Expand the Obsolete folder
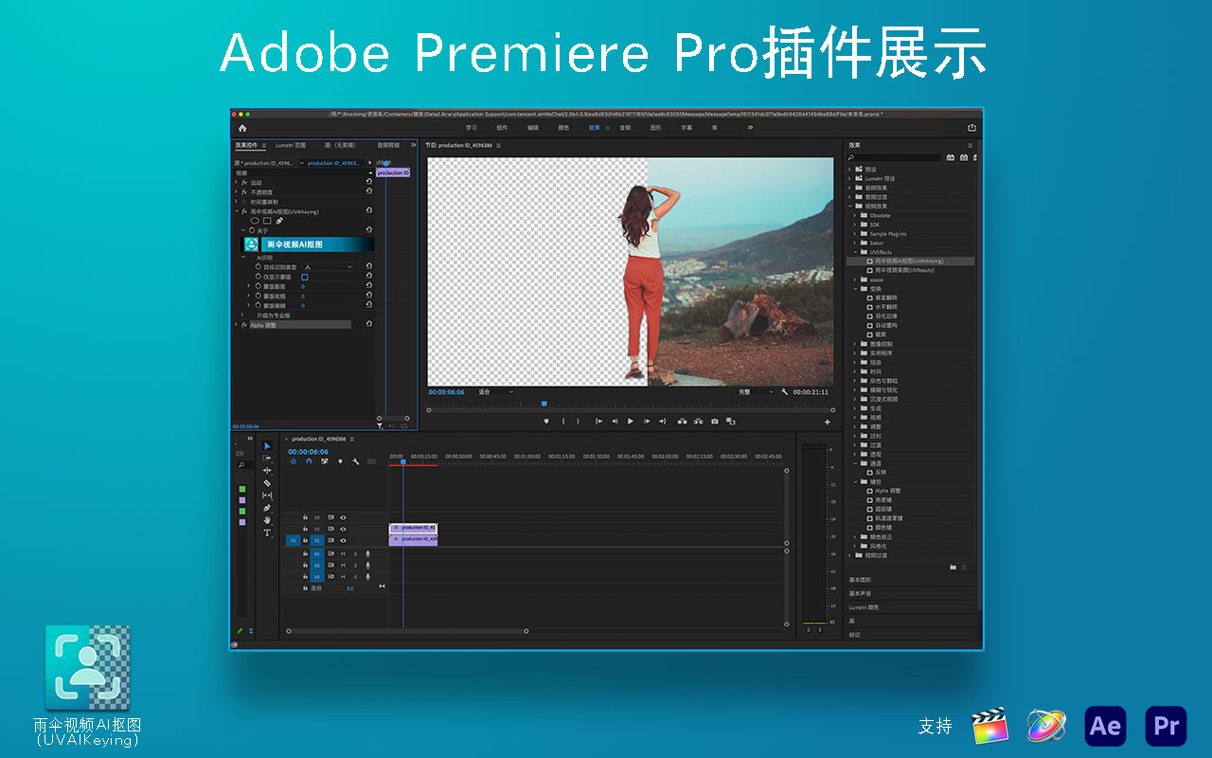The width and height of the screenshot is (1212, 758). pyautogui.click(x=855, y=215)
